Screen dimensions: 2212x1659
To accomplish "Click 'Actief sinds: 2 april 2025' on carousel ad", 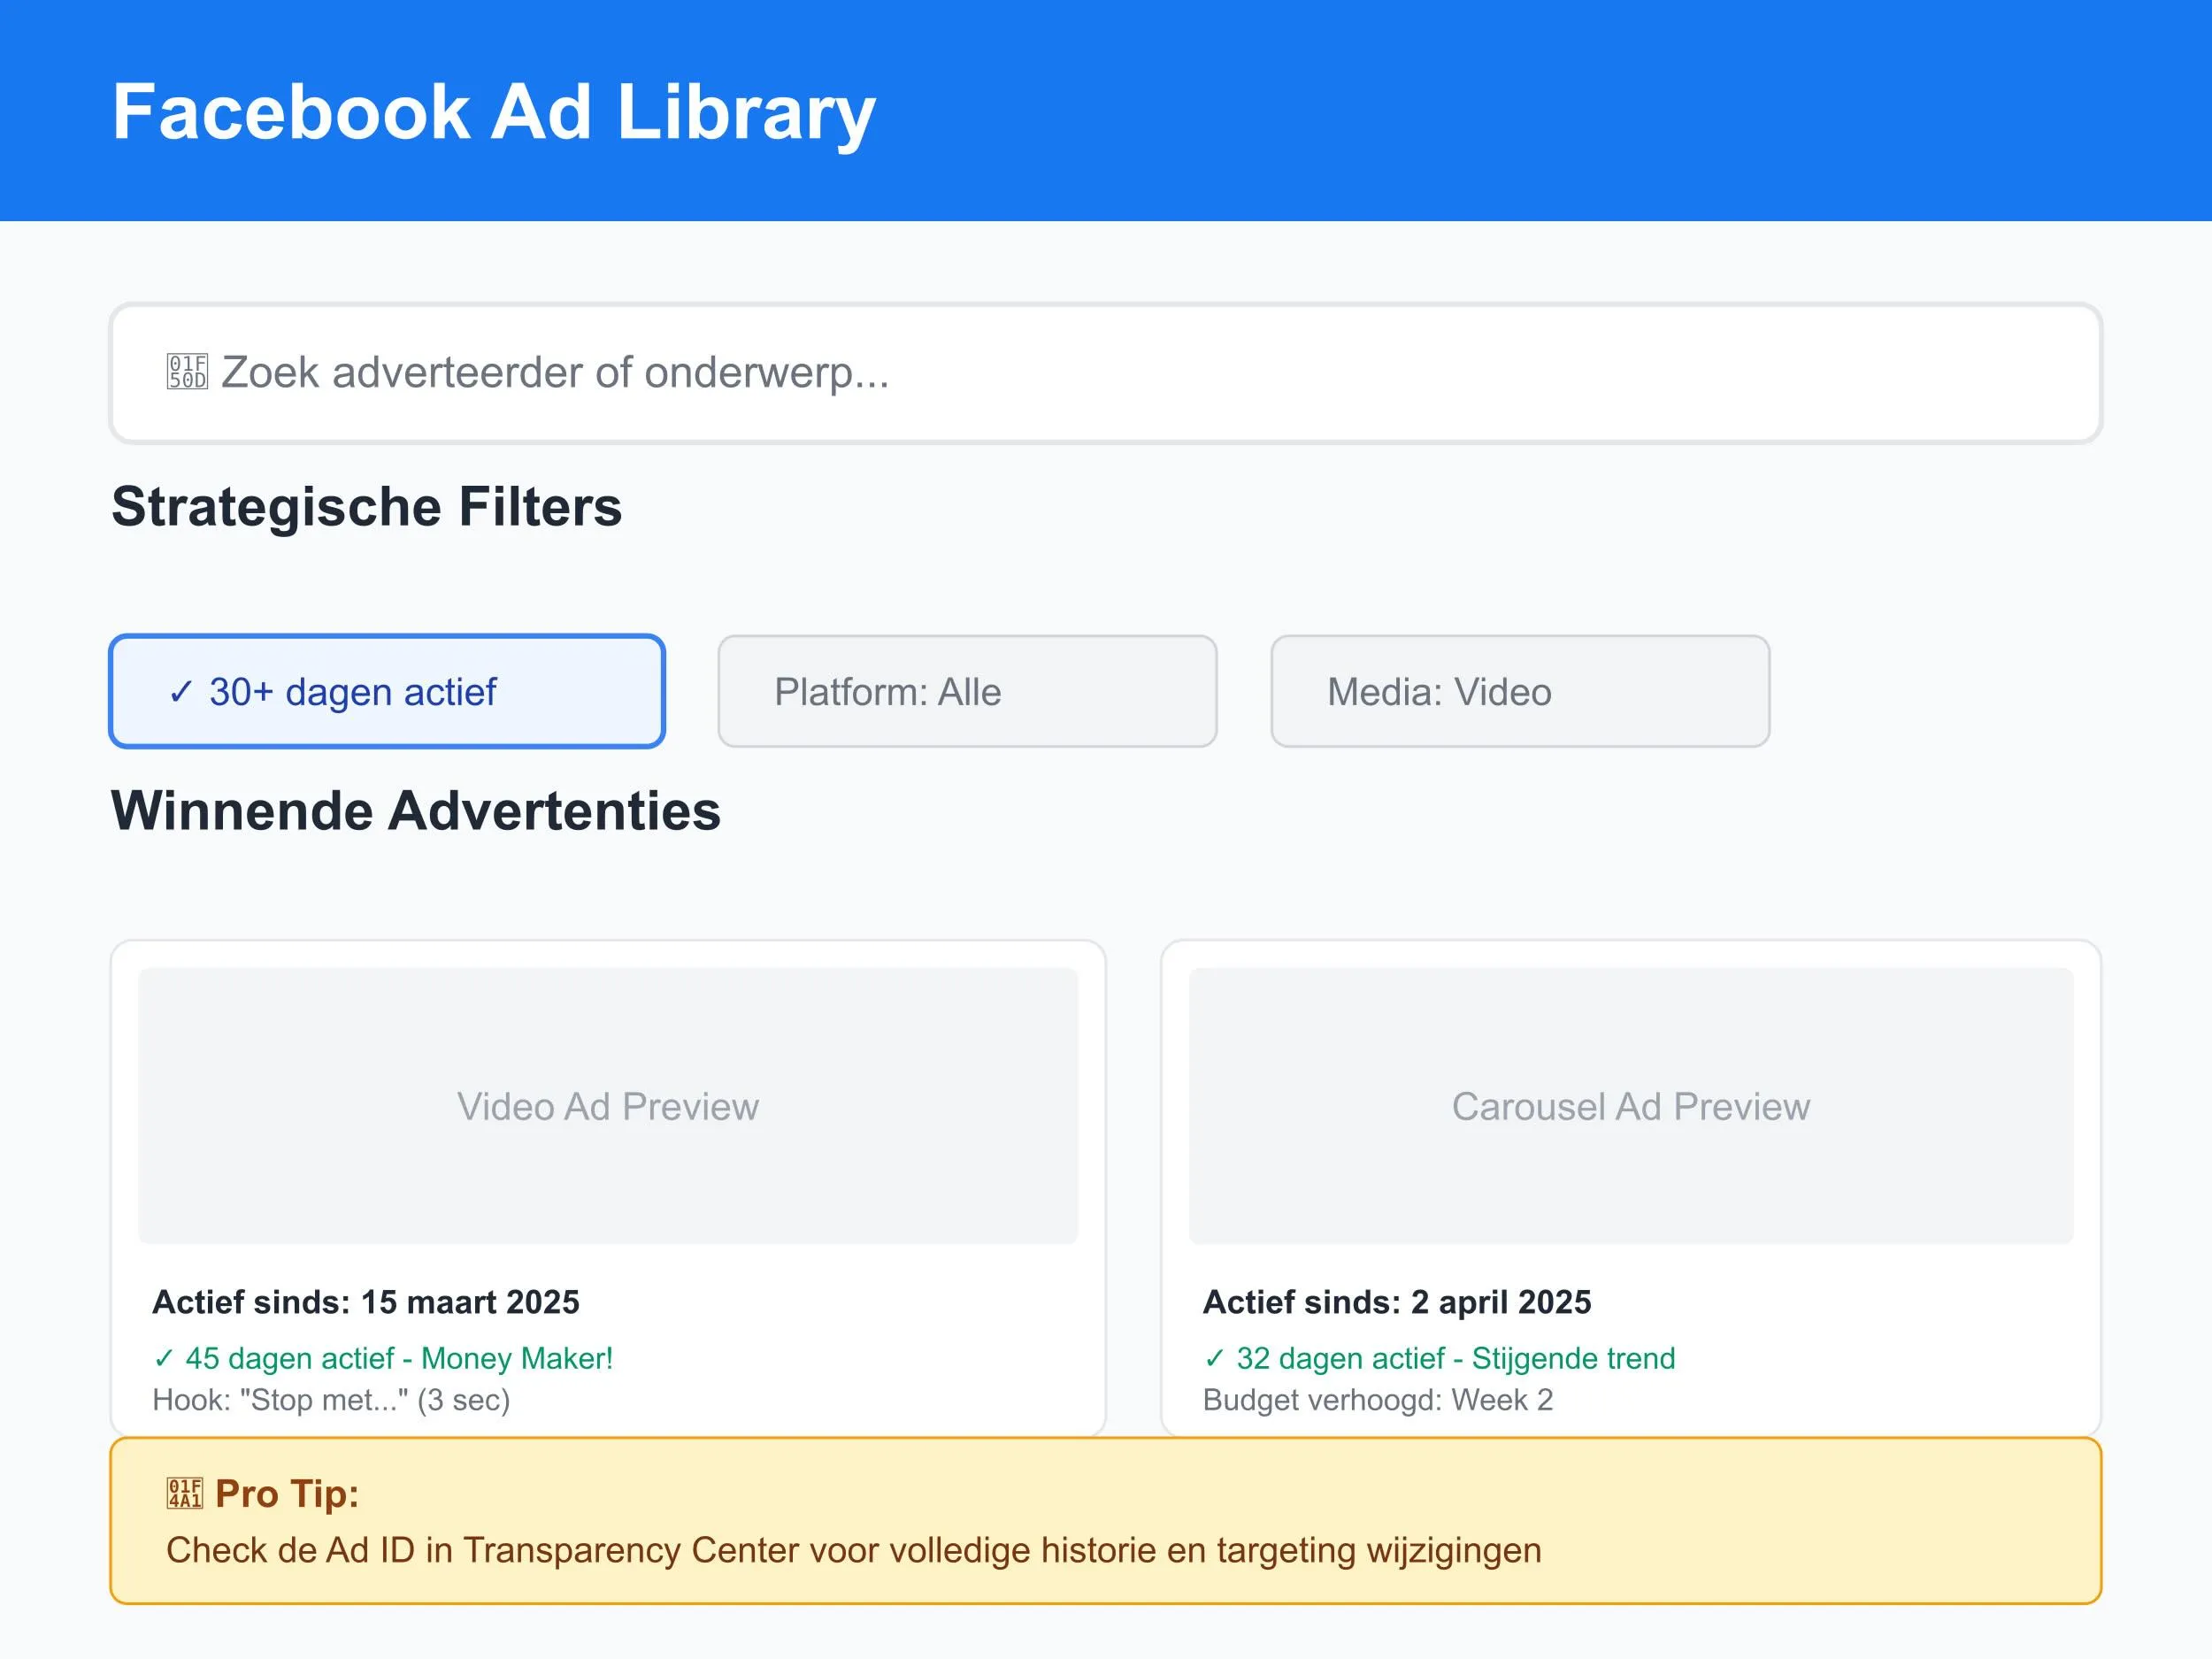I will (1398, 1301).
